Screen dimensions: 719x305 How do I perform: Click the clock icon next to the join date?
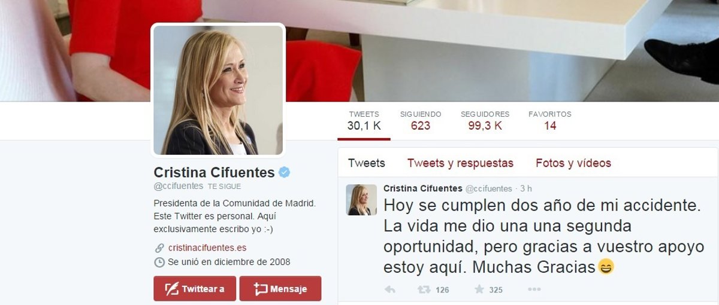159,262
